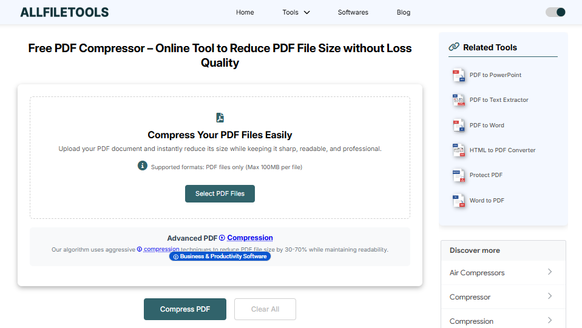The width and height of the screenshot is (582, 328).
Task: Toggle the dark mode switch
Action: [555, 12]
